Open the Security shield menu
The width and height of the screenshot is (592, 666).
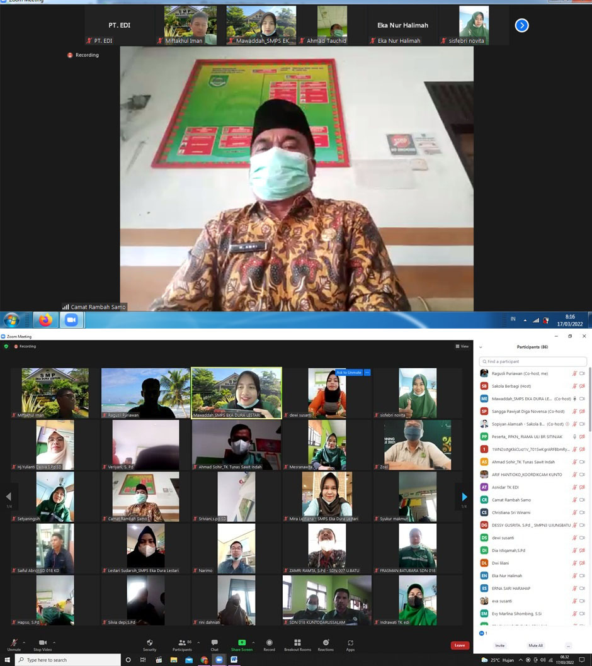tap(150, 645)
